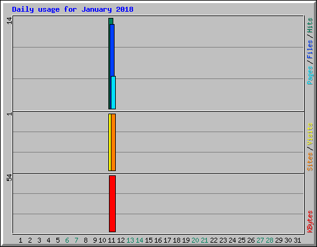Click day label '23' on axis
Image resolution: width=317 pixels, height=247 pixels.
223,240
